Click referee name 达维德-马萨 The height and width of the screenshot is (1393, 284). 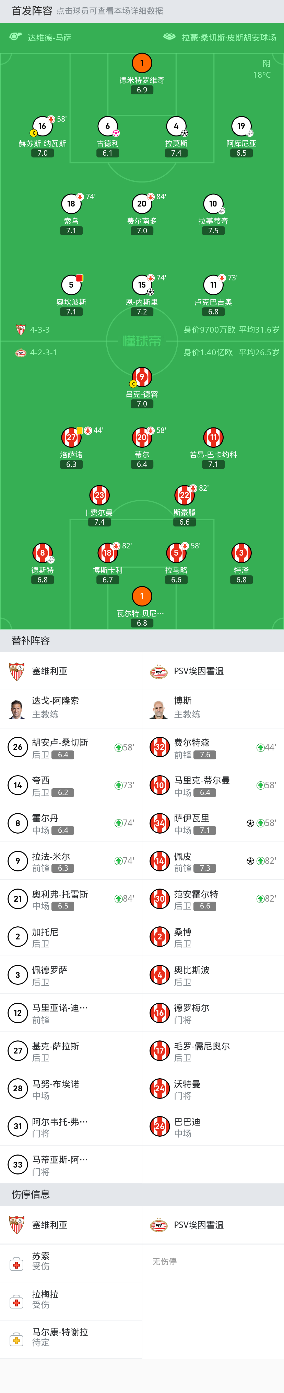click(50, 37)
